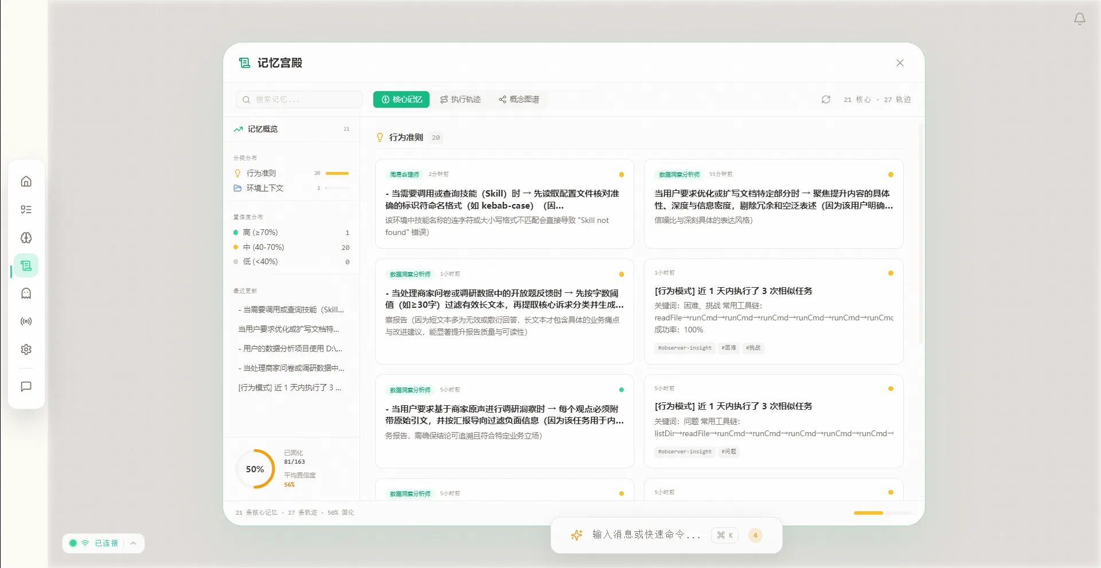Open the Home icon in sidebar
The height and width of the screenshot is (568, 1101).
(x=26, y=181)
